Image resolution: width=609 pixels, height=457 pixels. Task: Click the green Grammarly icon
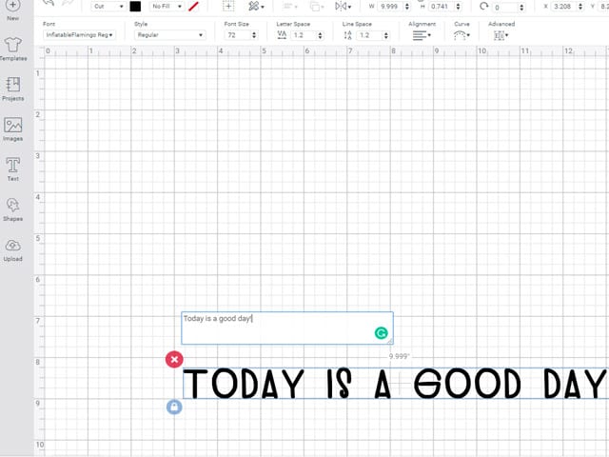tap(381, 333)
